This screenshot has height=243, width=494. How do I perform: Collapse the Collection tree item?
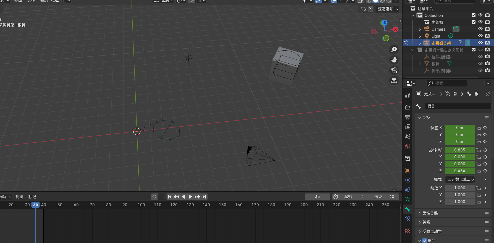tap(413, 15)
